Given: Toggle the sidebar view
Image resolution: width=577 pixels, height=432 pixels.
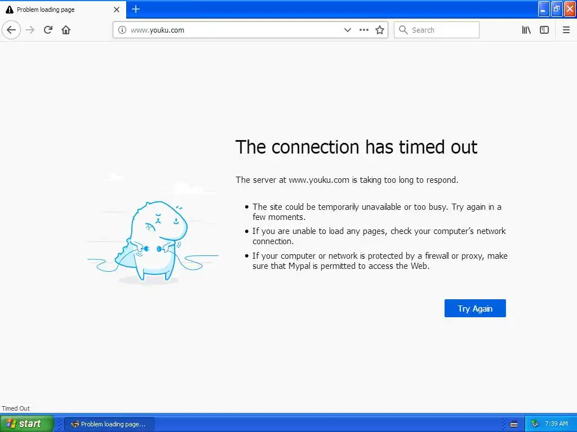Looking at the screenshot, I should click(544, 30).
